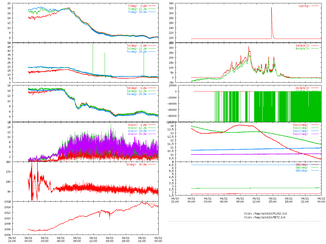Screen dimensions: 326x244
Task: Select the Ts(deg) 29.5m legend entry
Action: click(137, 52)
